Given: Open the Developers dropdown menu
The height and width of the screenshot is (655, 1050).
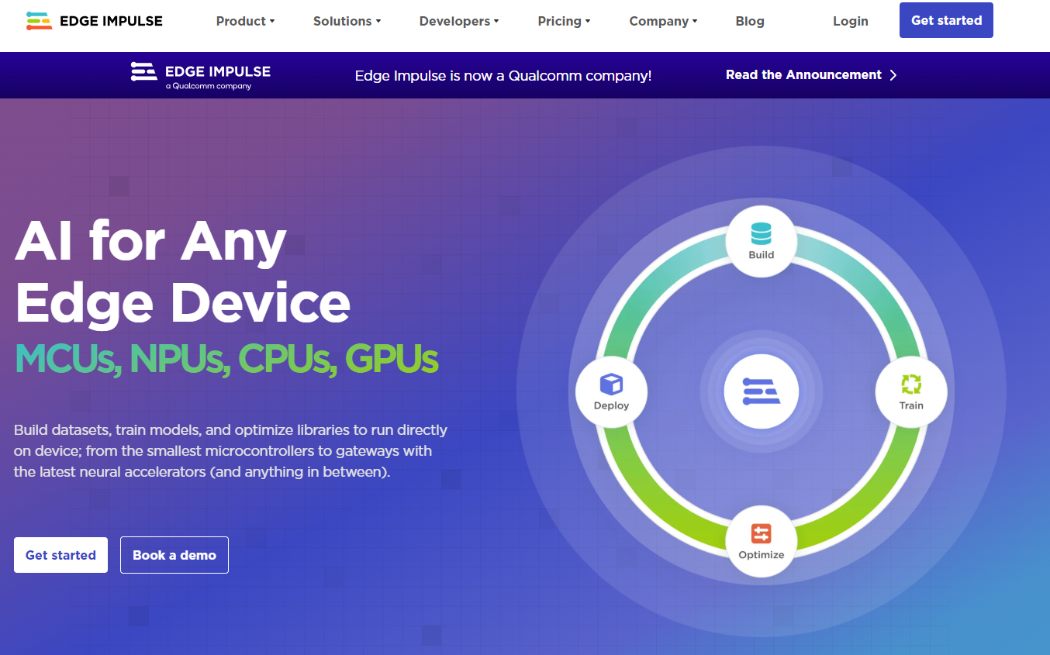Looking at the screenshot, I should pos(459,21).
